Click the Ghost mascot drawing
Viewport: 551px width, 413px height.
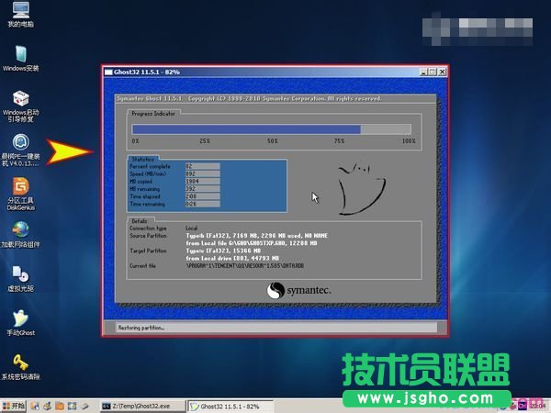tap(361, 188)
